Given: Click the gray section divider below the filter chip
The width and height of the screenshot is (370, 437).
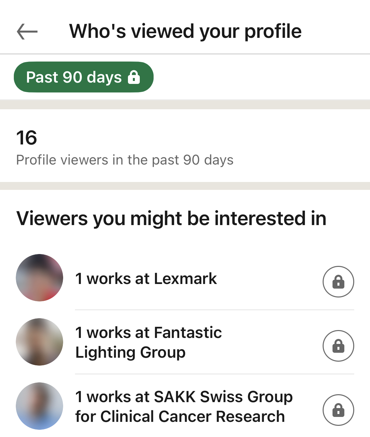Looking at the screenshot, I should click(185, 104).
